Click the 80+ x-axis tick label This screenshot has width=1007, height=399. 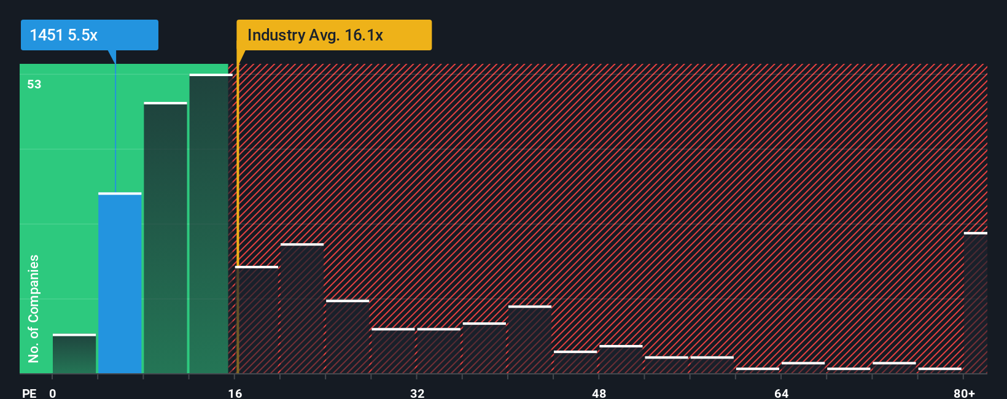pos(964,393)
